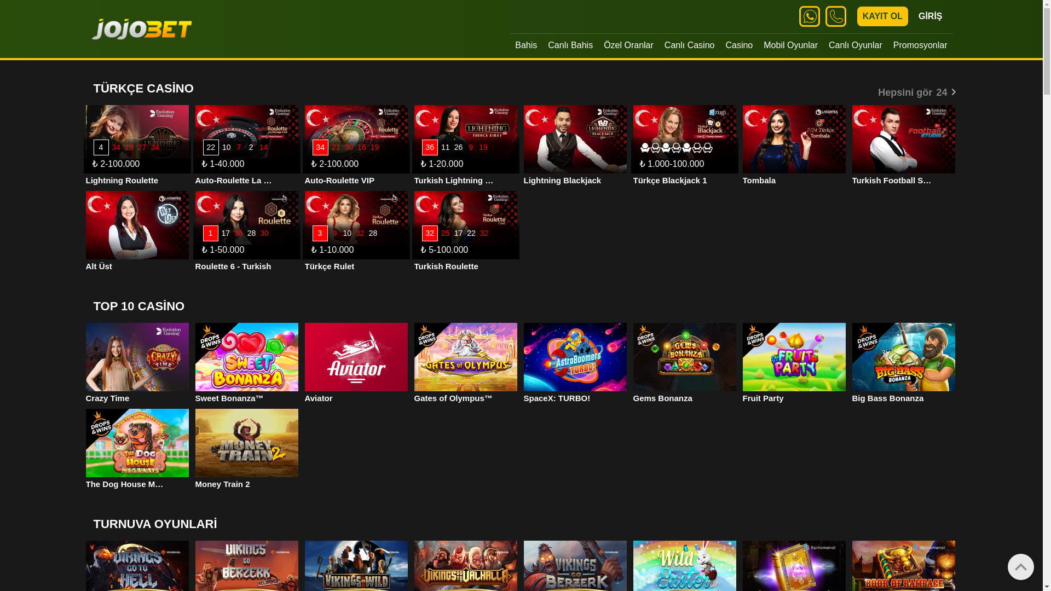Image resolution: width=1051 pixels, height=591 pixels.
Task: Open Wild Easter tournament game
Action: (684, 566)
